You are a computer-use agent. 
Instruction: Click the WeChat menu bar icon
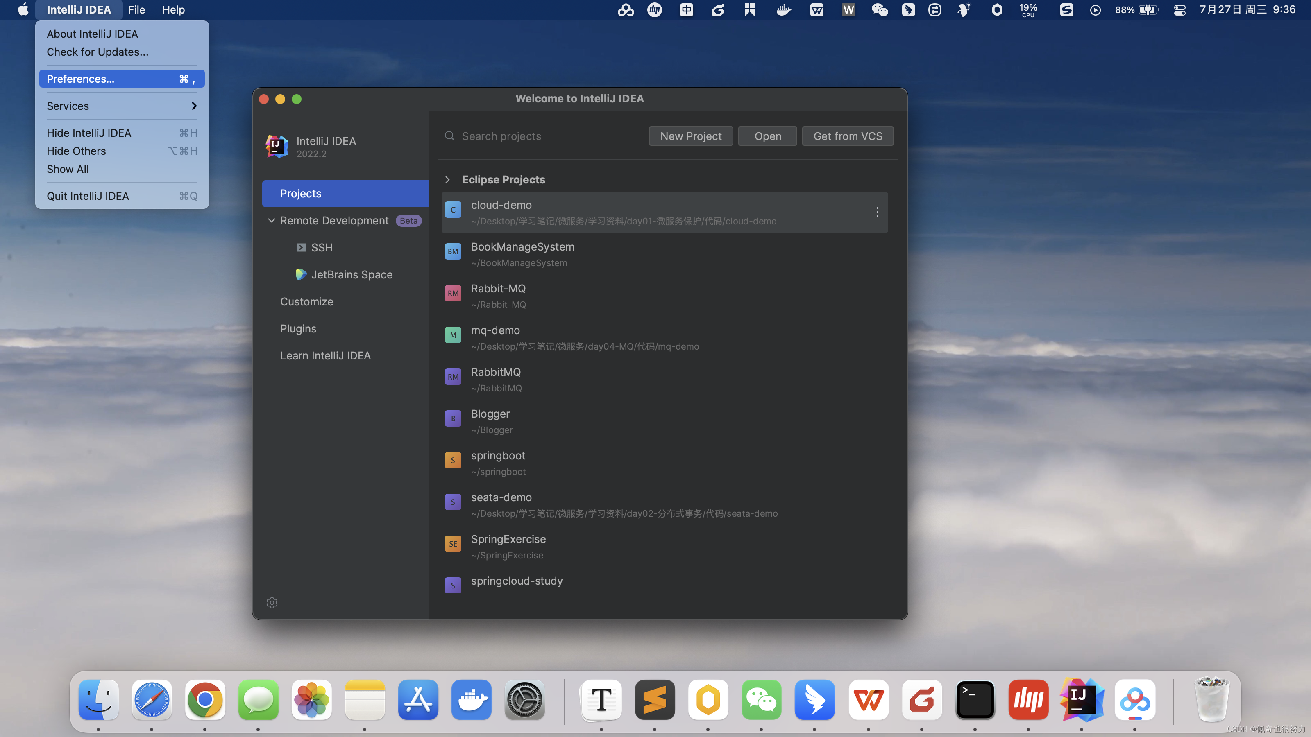click(x=880, y=10)
